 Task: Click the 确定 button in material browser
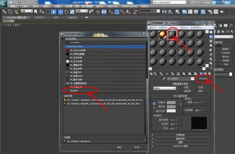click(120, 147)
